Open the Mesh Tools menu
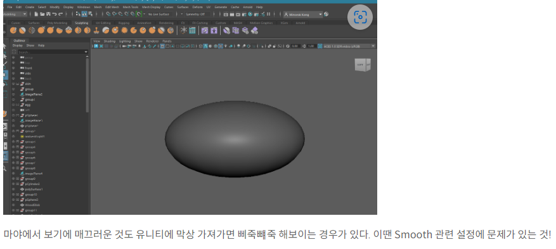Image resolution: width=556 pixels, height=249 pixels. pyautogui.click(x=130, y=7)
